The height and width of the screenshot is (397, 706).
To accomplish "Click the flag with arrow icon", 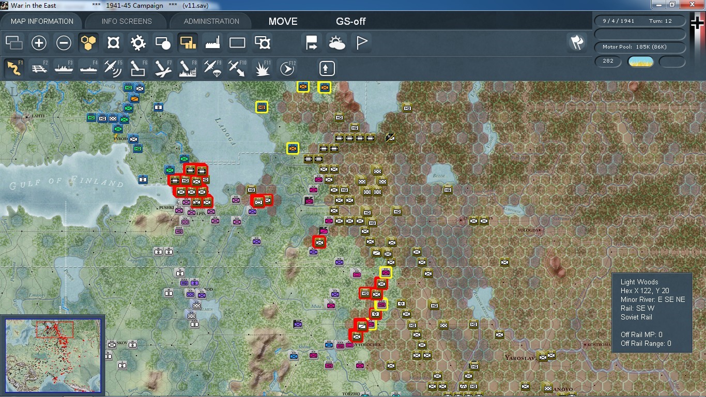I will [x=312, y=43].
